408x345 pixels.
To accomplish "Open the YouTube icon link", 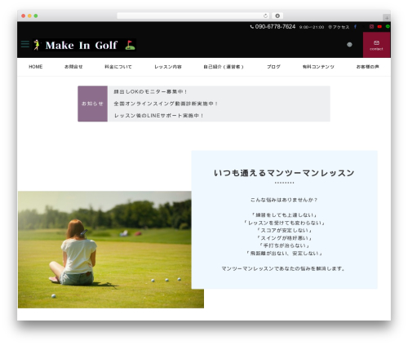I will pos(379,27).
